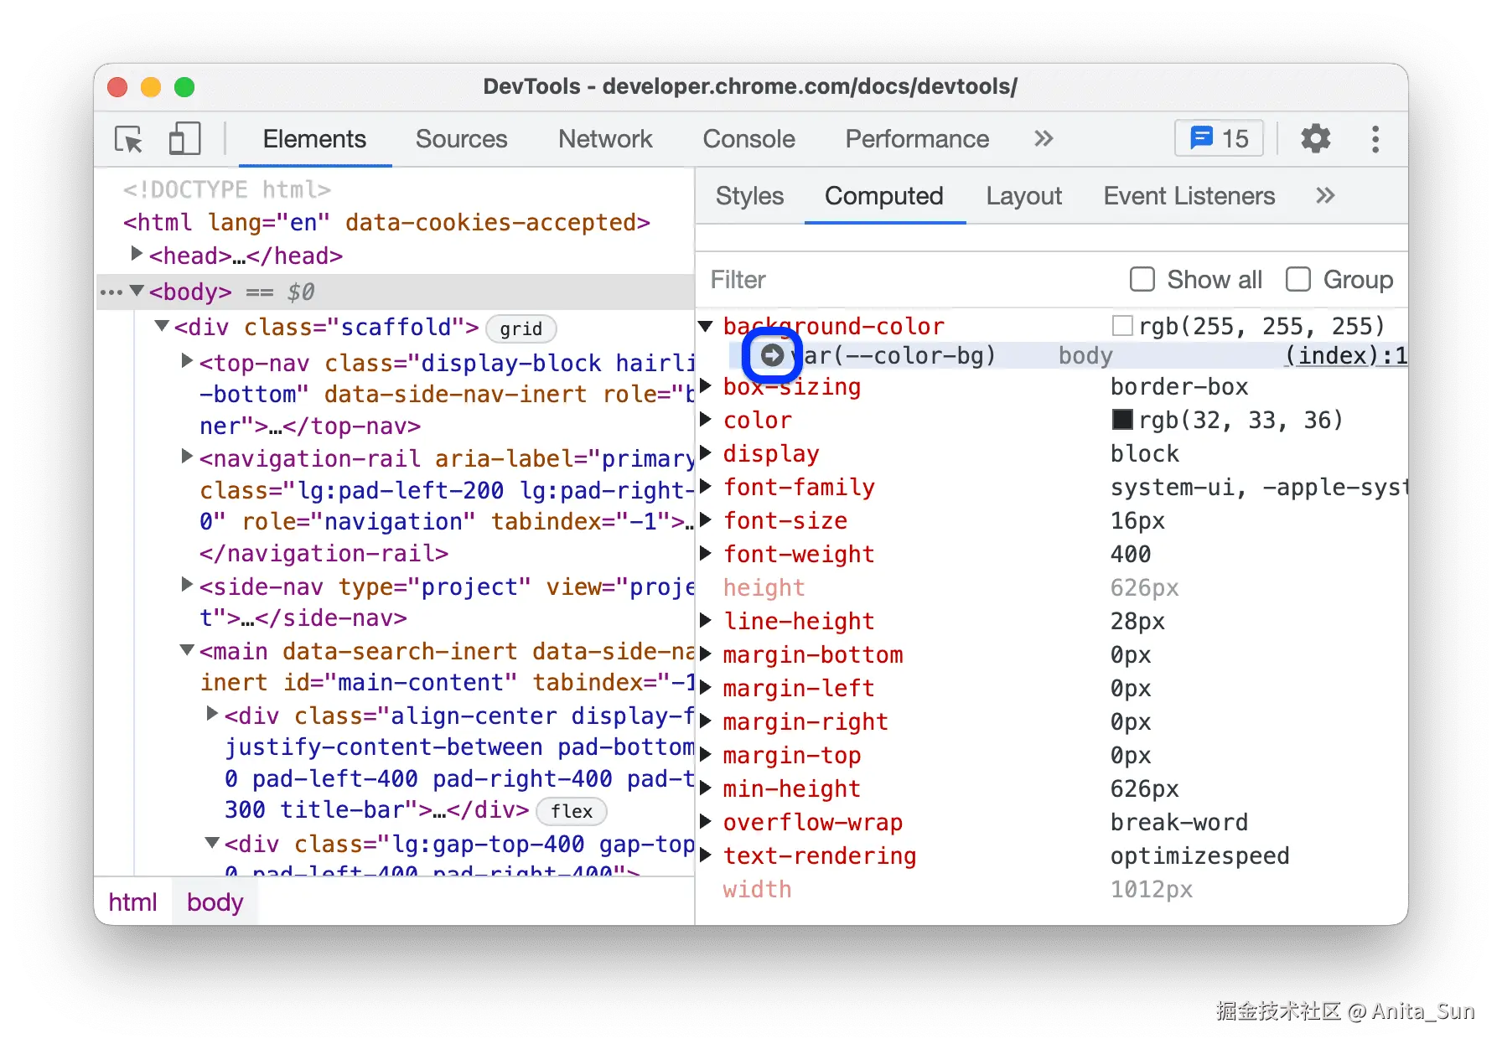Expand the text-rendering property

[706, 855]
